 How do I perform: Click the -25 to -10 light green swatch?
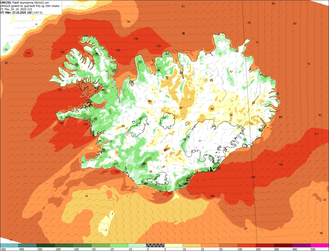click(118, 245)
